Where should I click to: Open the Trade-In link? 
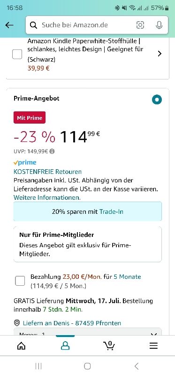pos(111,212)
